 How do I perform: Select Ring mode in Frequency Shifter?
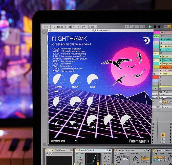[x=145, y=161]
